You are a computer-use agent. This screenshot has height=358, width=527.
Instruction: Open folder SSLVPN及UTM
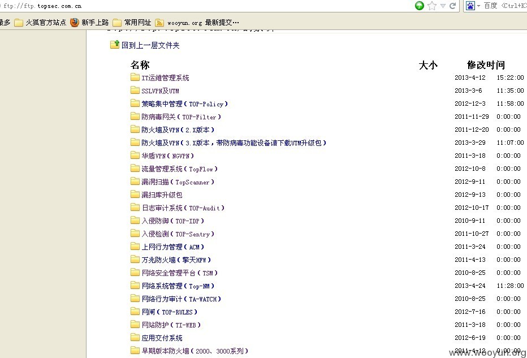pos(160,91)
